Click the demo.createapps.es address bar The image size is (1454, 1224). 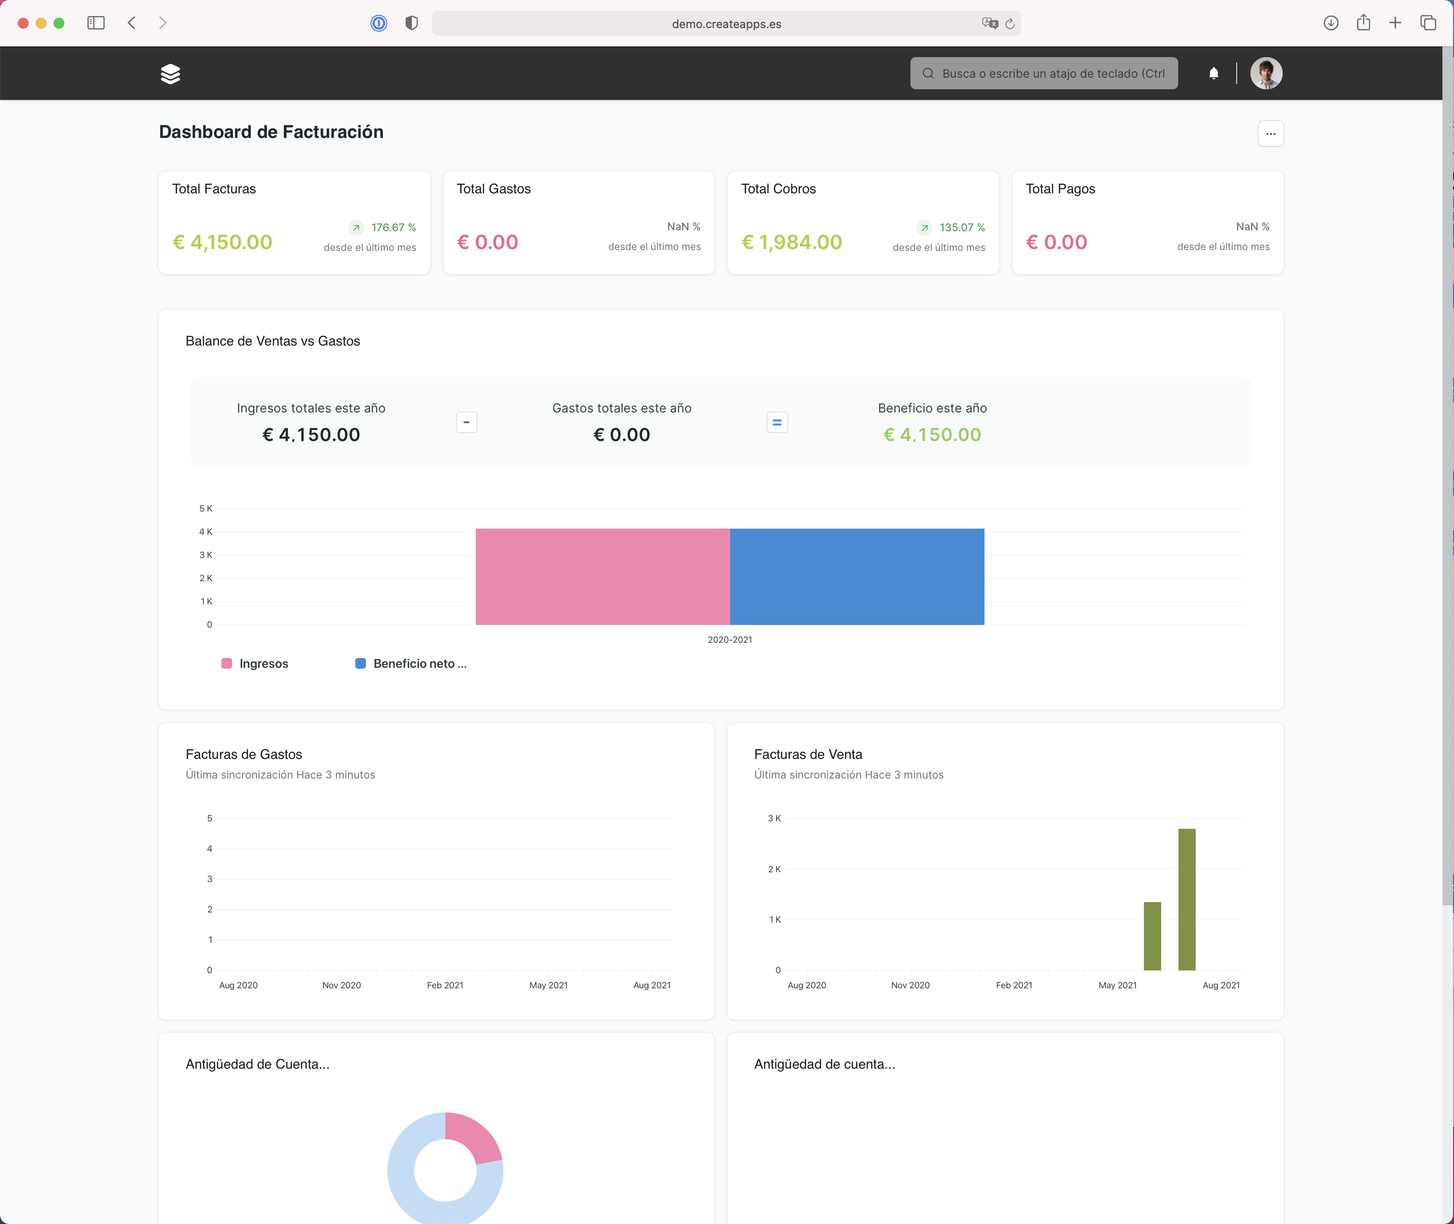click(x=726, y=24)
